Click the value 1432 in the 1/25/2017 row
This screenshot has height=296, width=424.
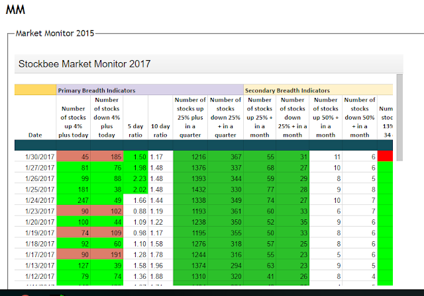[x=190, y=189]
